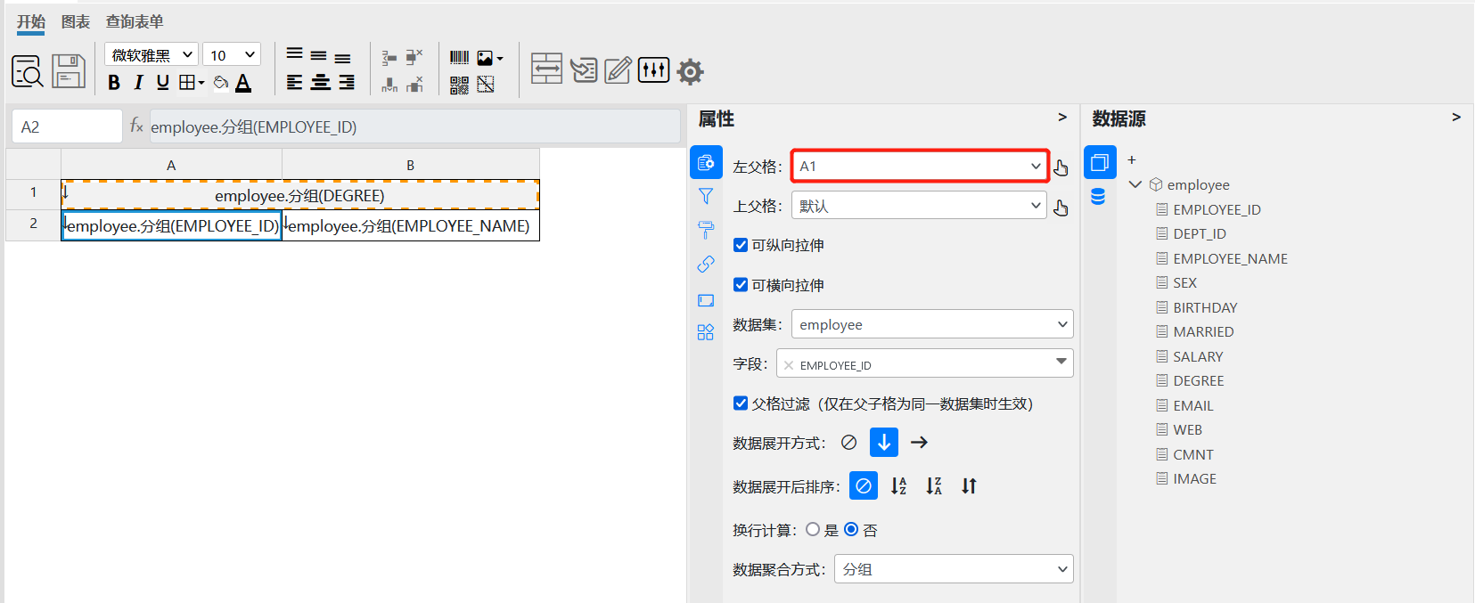Open report settings gear
1475x603 pixels.
(x=690, y=71)
